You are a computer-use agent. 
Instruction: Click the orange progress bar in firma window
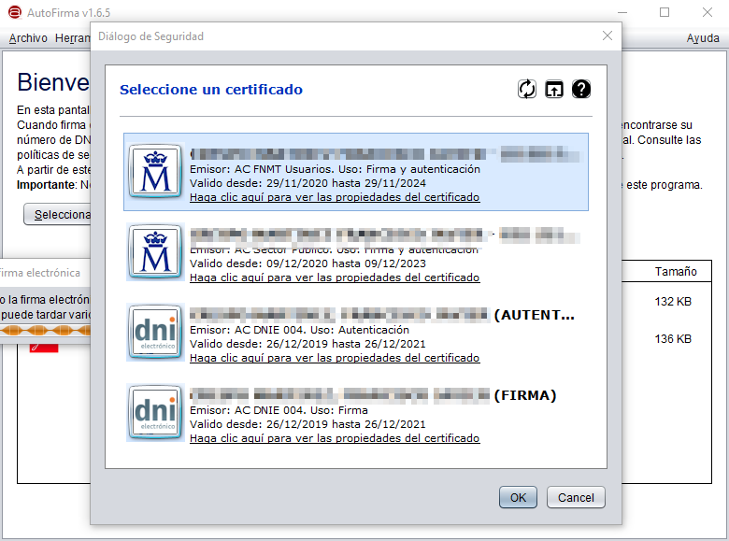click(45, 331)
